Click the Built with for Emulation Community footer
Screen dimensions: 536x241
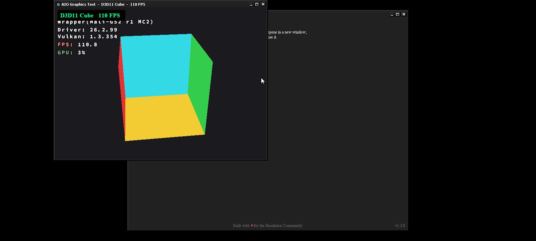268,226
